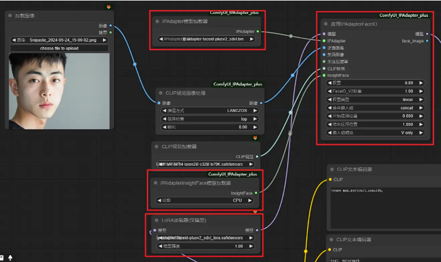Click the 图像 input port of the CLIP视觉图像处理 node

(159, 103)
